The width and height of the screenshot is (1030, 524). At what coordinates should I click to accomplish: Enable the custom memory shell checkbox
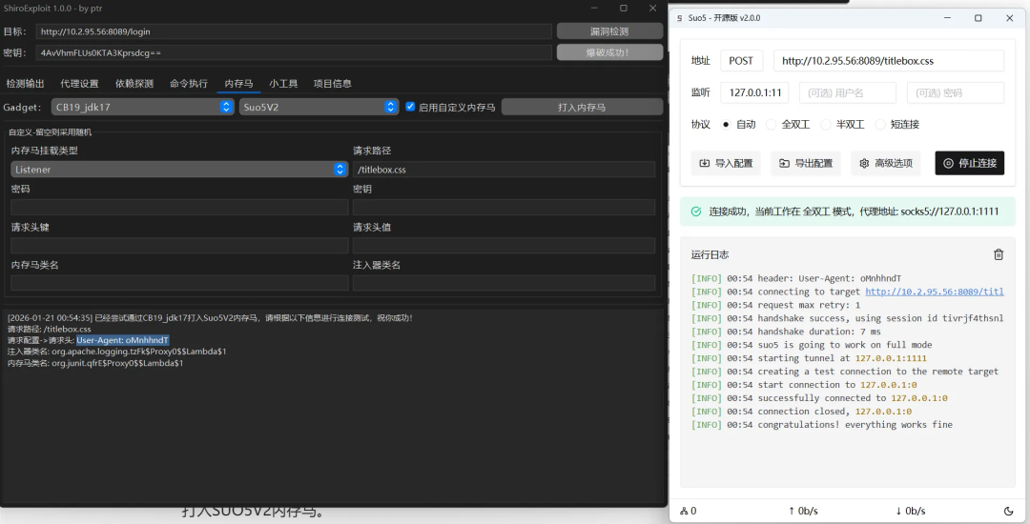coord(410,107)
